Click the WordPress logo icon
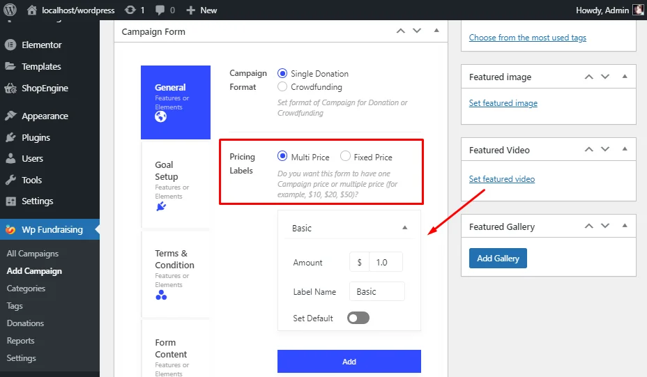Image resolution: width=647 pixels, height=377 pixels. pos(10,10)
